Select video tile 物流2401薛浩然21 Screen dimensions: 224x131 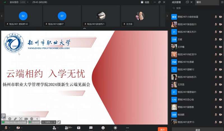click(x=101, y=16)
